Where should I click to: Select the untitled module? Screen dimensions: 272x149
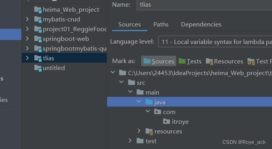(x=54, y=68)
